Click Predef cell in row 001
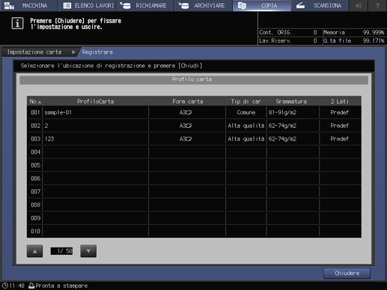 [341, 112]
